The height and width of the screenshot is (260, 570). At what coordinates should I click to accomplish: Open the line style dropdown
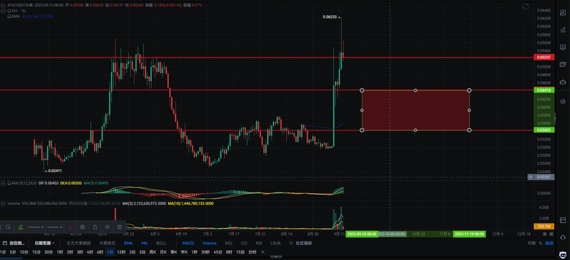[x=36, y=227]
